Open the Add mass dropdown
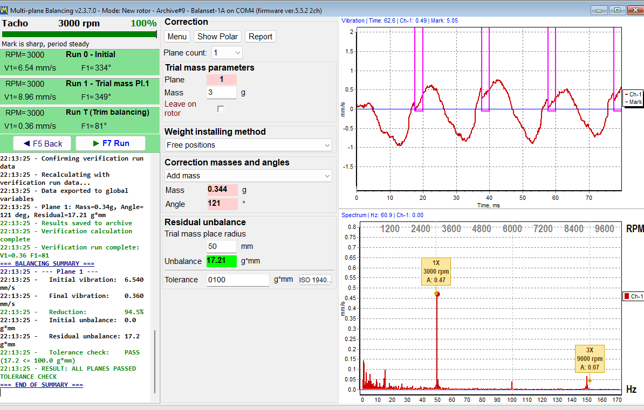This screenshot has height=410, width=644. click(x=248, y=176)
